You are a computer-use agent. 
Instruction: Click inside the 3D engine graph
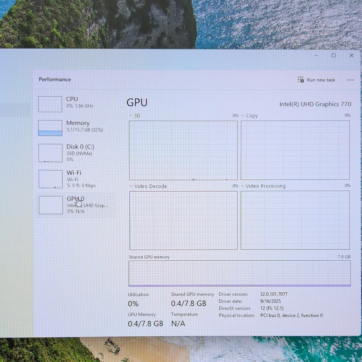click(x=183, y=150)
